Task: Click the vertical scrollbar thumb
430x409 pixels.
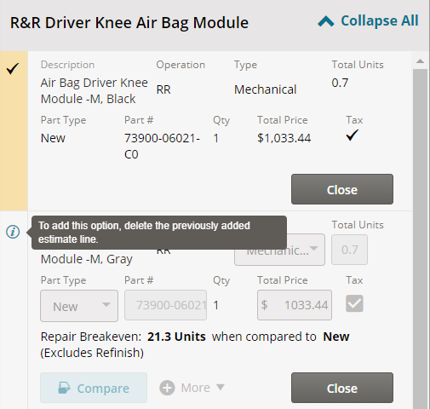Action: tap(420, 238)
